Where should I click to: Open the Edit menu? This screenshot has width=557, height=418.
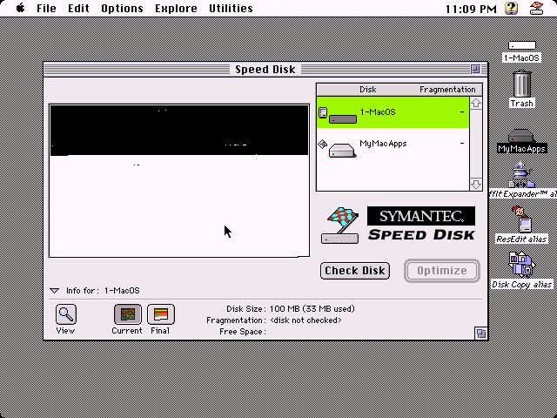coord(78,8)
